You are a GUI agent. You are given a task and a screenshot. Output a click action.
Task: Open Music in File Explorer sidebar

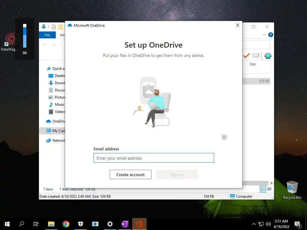pos(57,105)
